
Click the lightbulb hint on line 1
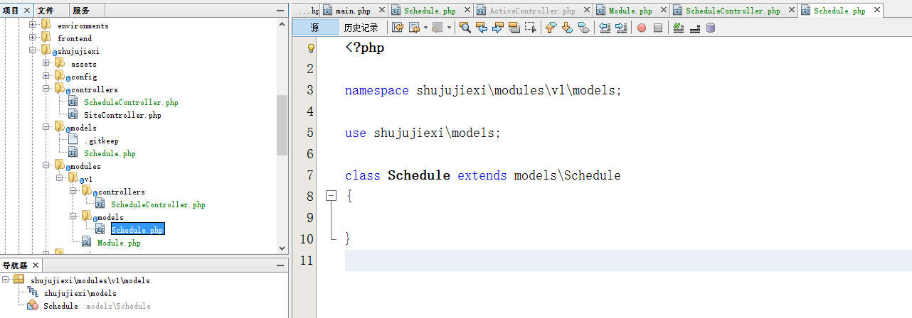(x=310, y=48)
